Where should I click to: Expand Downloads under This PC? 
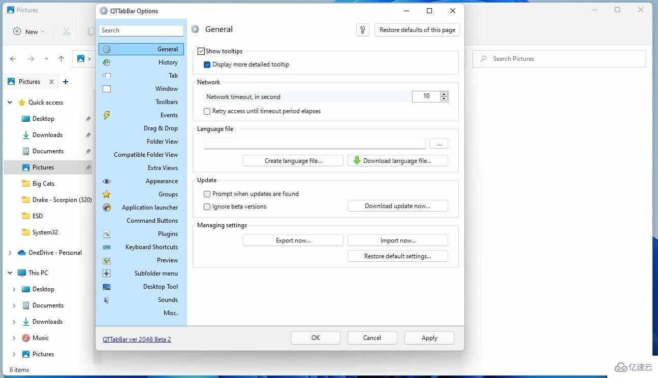pyautogui.click(x=14, y=322)
